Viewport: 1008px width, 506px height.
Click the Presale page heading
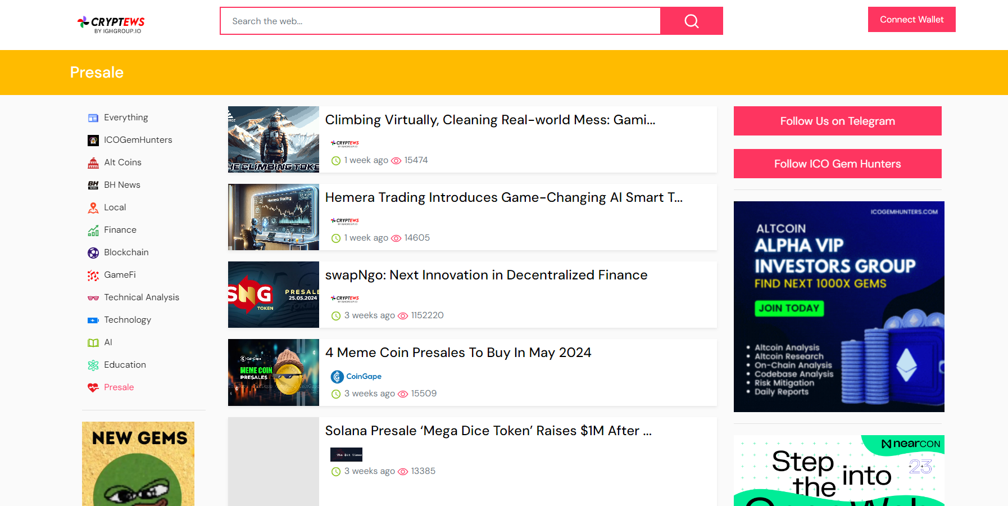tap(97, 73)
